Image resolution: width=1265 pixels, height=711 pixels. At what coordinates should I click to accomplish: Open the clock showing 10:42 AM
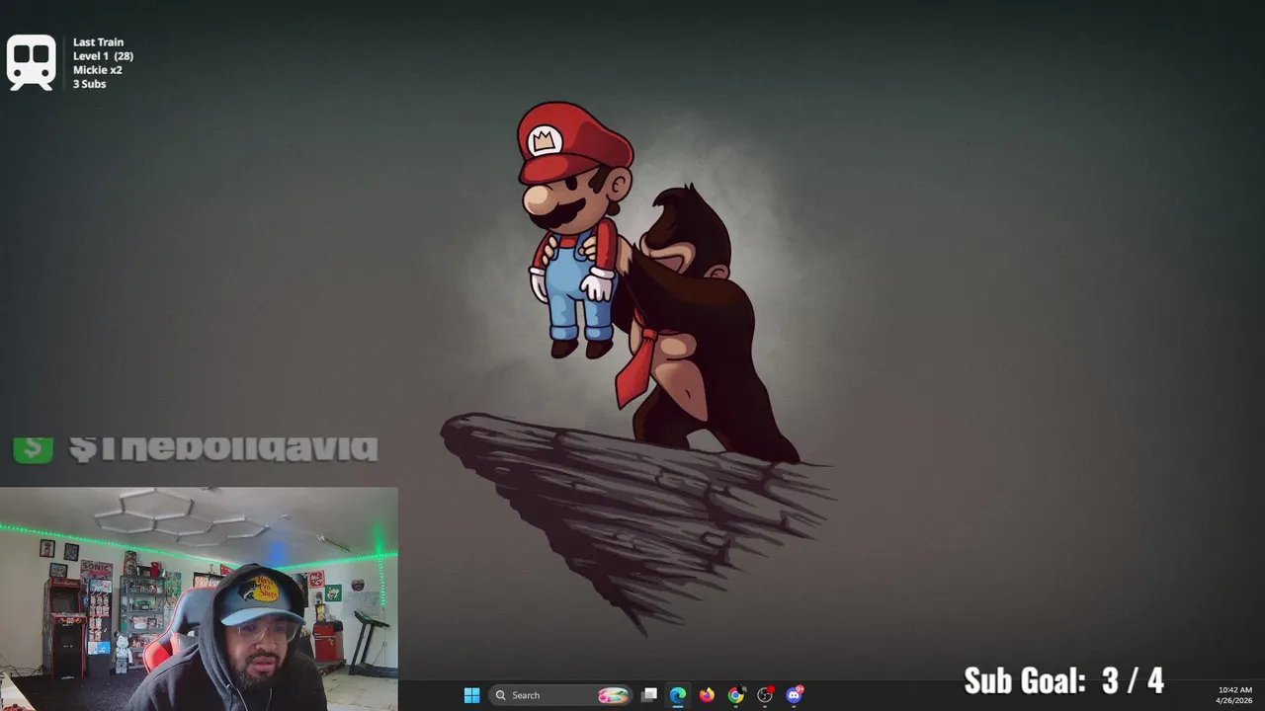coord(1234,695)
